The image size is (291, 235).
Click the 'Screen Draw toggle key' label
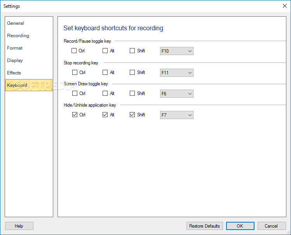pyautogui.click(x=86, y=84)
